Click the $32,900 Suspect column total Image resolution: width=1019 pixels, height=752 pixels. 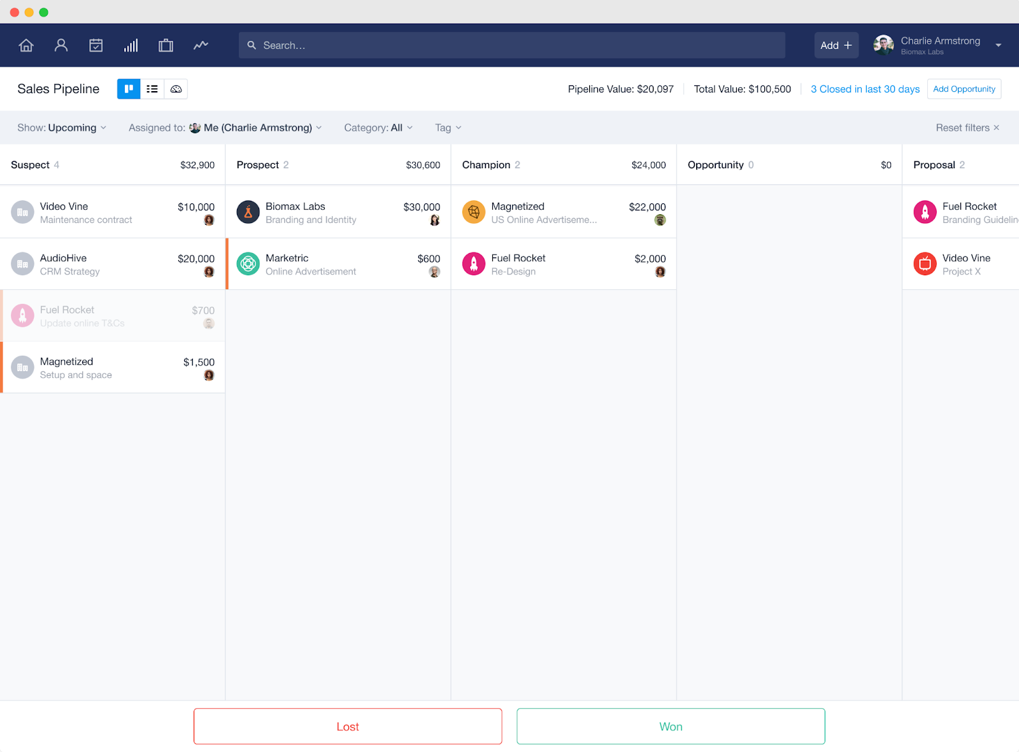(197, 165)
